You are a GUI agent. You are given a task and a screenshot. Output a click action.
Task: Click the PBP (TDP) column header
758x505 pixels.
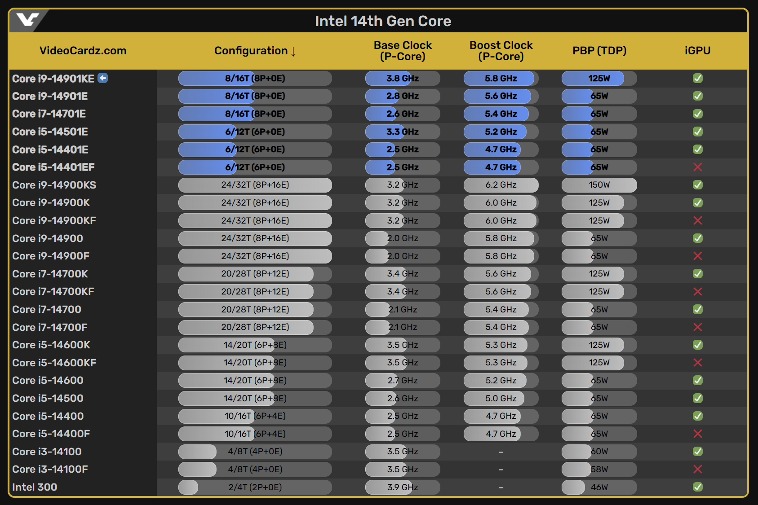599,51
